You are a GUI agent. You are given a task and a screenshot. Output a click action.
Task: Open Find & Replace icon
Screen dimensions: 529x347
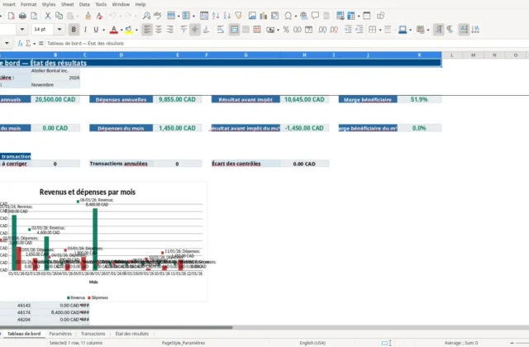click(x=146, y=16)
